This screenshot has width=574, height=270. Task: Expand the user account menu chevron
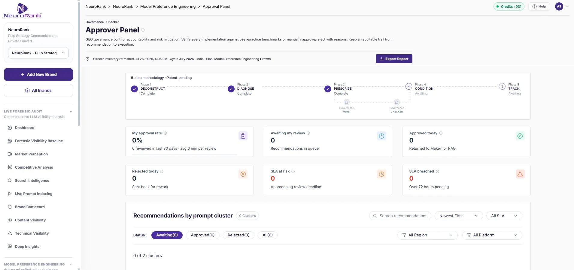[x=567, y=6]
